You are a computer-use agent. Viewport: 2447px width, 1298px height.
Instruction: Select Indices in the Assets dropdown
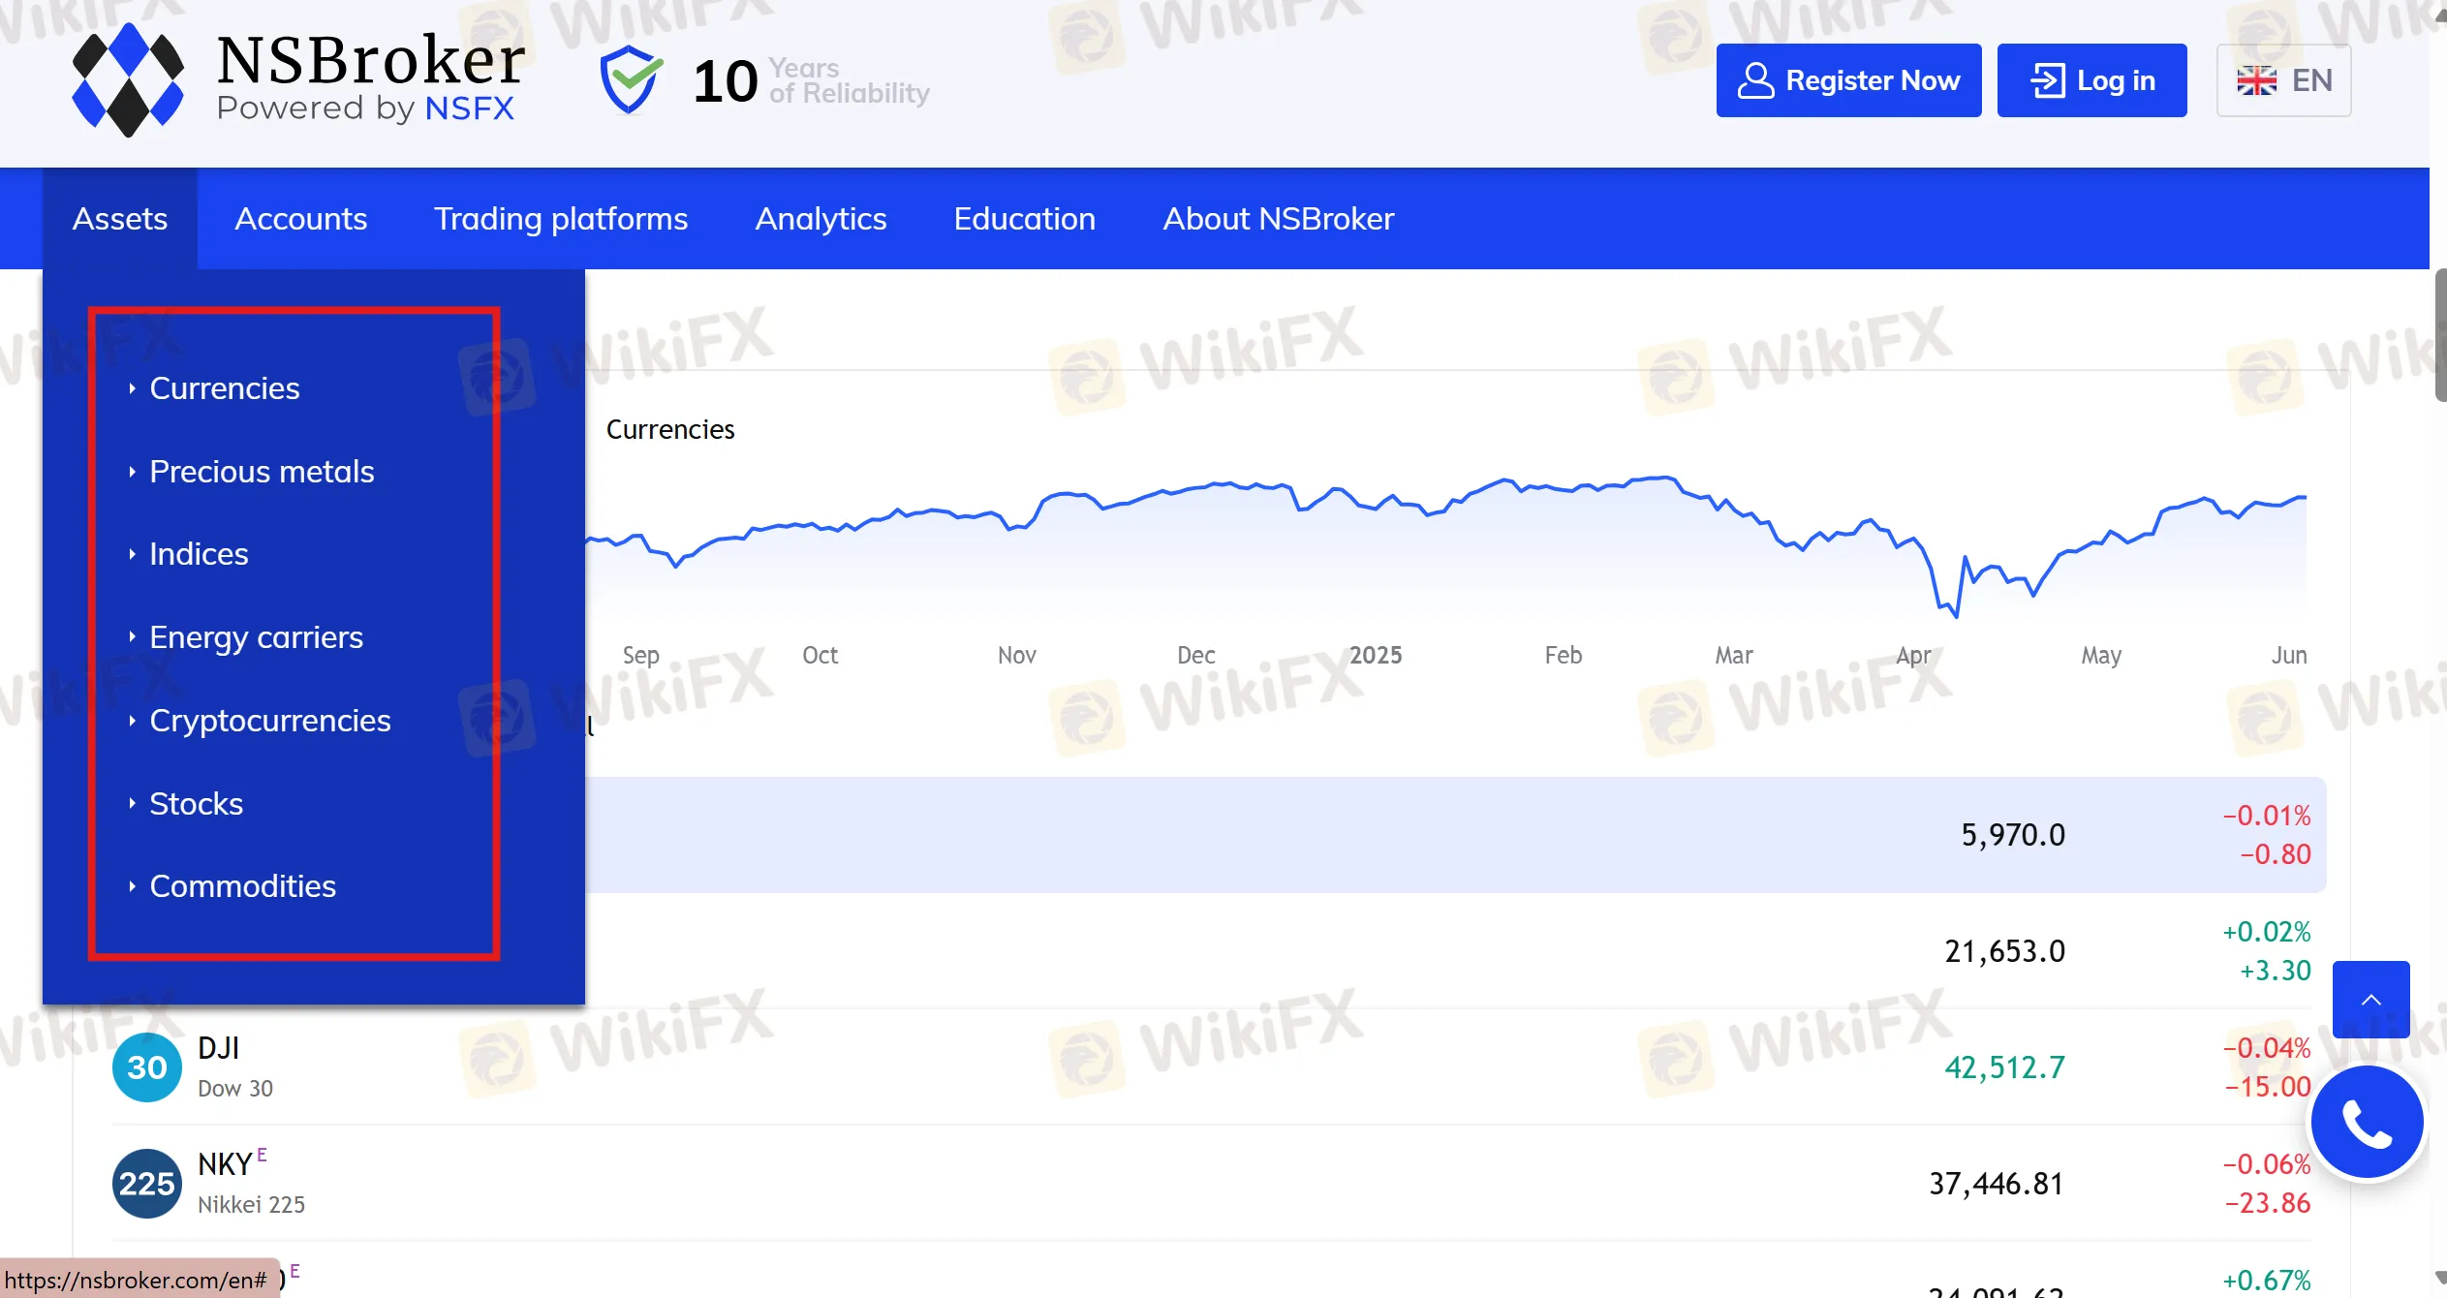[199, 554]
